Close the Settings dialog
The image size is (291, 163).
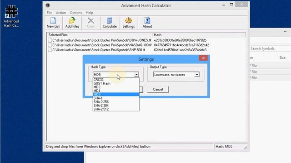tap(203, 58)
